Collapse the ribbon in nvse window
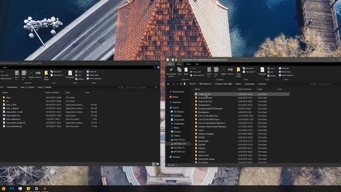The image size is (341, 192). coord(155,68)
